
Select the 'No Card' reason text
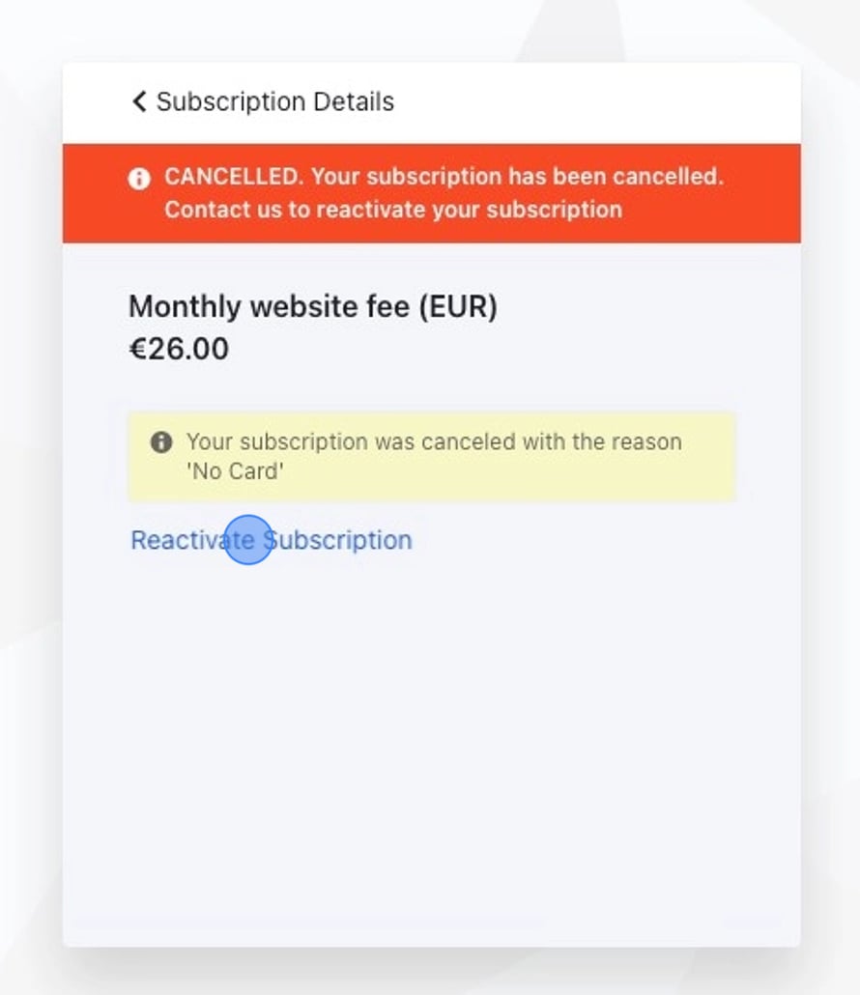(233, 471)
